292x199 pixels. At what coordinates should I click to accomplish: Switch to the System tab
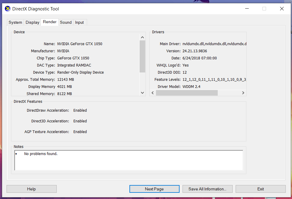click(15, 23)
